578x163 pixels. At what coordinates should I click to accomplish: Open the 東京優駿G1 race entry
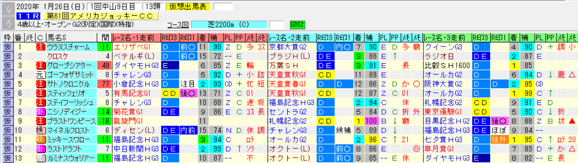[x=447, y=112]
